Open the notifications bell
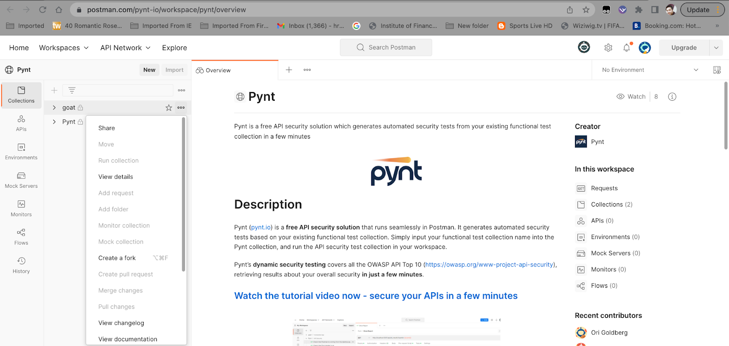Screen dimensions: 729x346 (627, 47)
